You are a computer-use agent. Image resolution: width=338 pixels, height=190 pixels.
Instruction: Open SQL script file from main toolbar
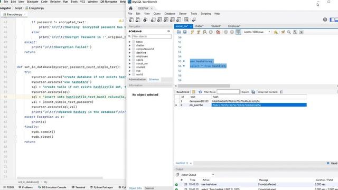[x=137, y=20]
